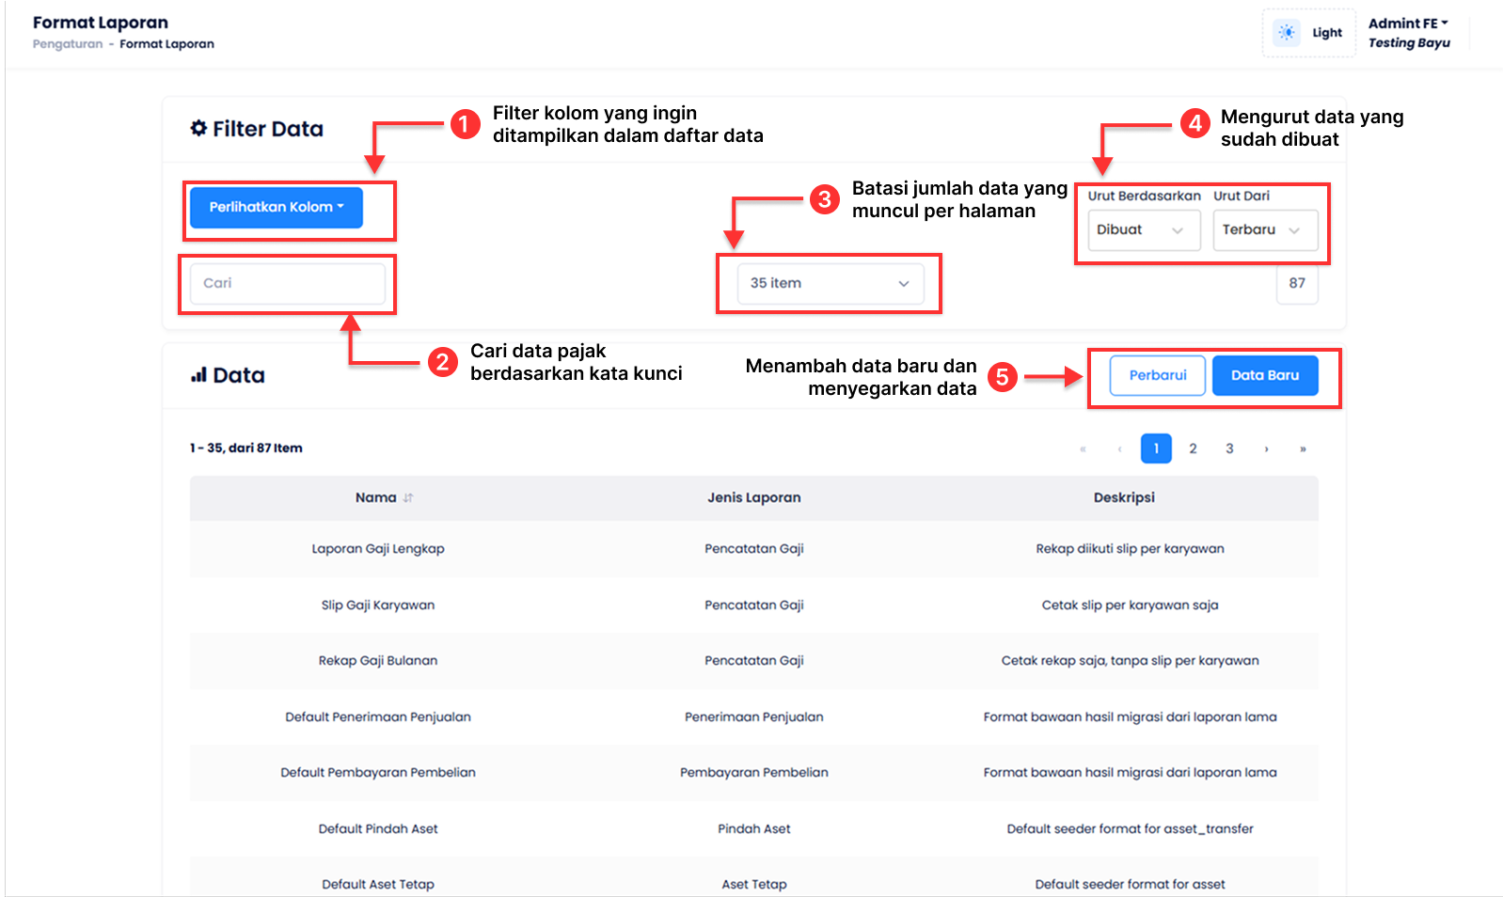Click the sort icon beside Nama column
1503x897 pixels.
click(408, 498)
